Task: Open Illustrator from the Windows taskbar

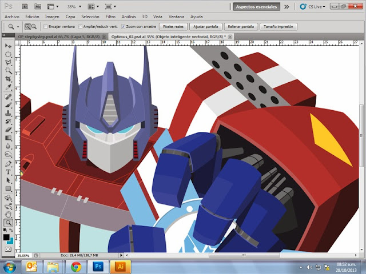Action: pos(120,266)
